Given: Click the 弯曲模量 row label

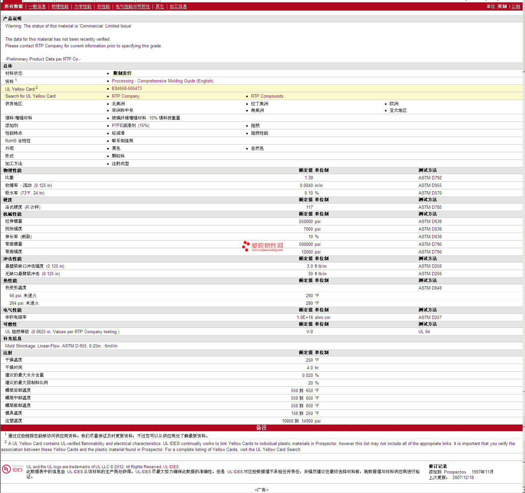Looking at the screenshot, I should click(14, 244).
